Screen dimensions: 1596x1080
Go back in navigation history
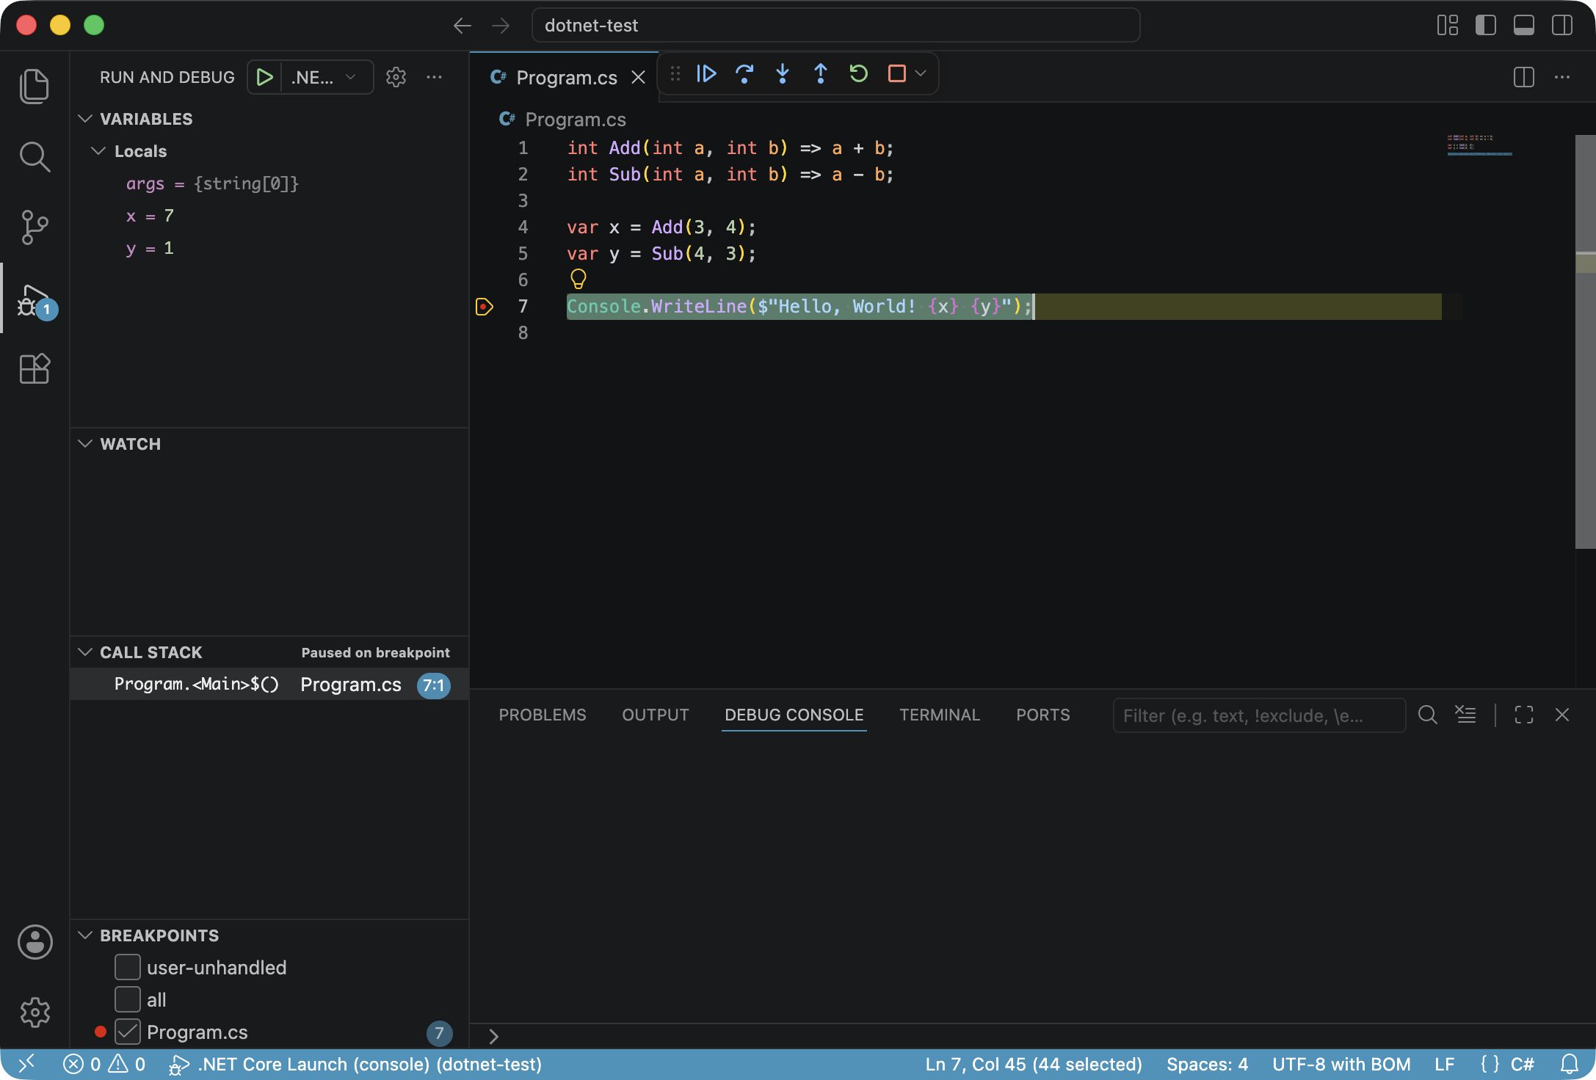click(462, 26)
